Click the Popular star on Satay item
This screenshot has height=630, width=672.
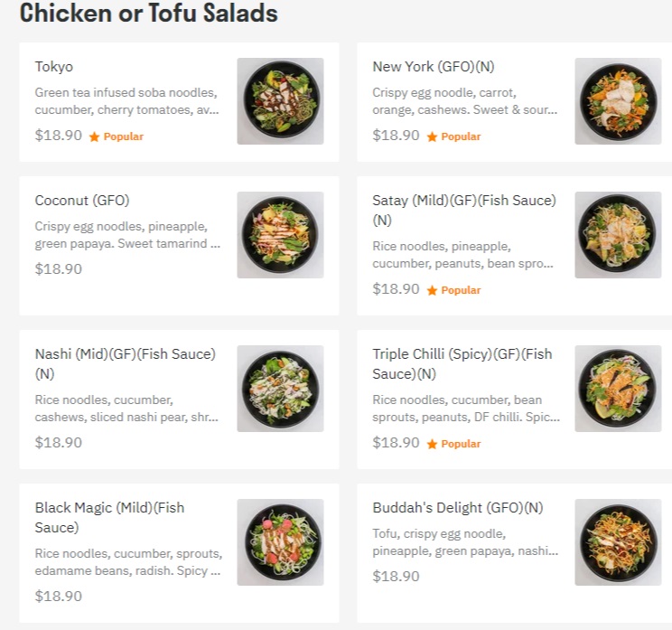coord(432,291)
